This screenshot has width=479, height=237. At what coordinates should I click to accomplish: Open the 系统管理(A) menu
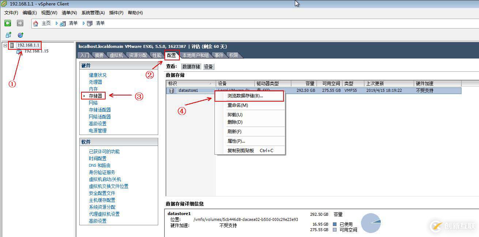coord(93,13)
